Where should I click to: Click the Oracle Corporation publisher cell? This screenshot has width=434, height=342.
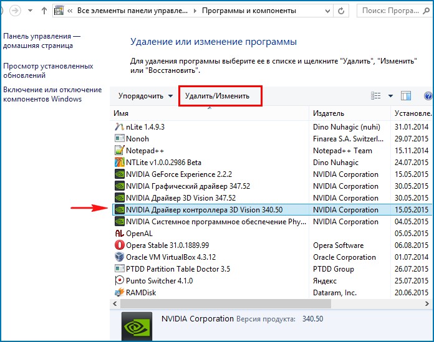[x=344, y=257]
